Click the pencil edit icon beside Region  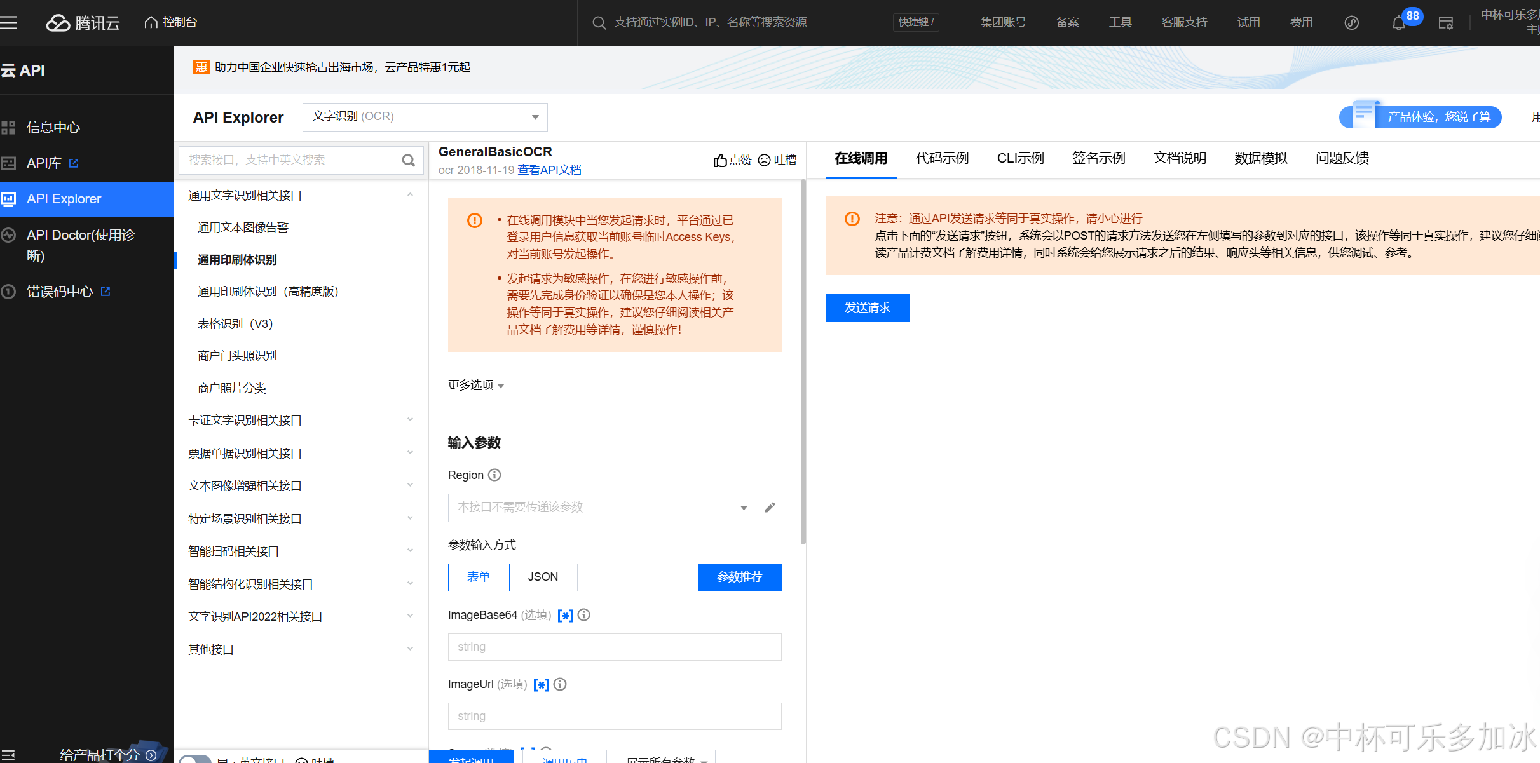tap(770, 507)
